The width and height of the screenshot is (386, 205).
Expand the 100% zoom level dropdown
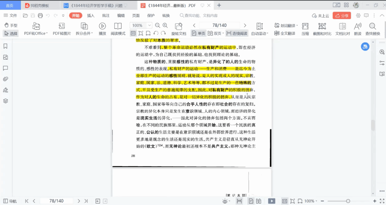(x=149, y=26)
